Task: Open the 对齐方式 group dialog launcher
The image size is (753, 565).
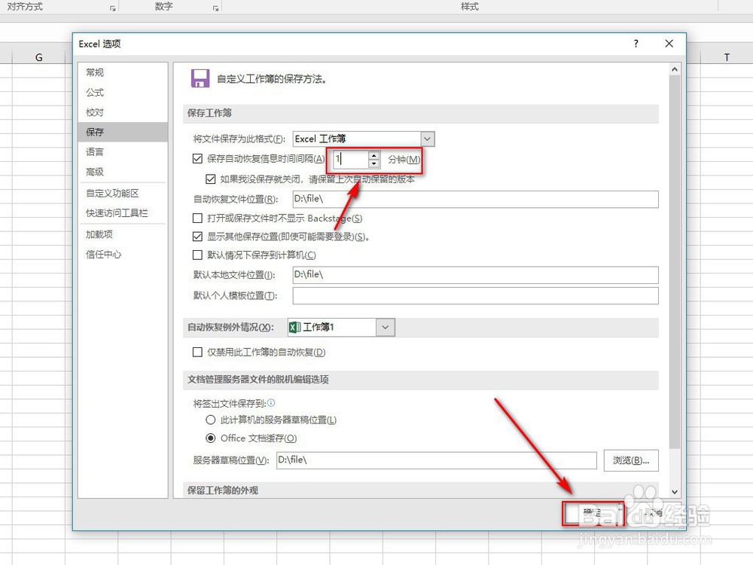Action: [x=112, y=8]
